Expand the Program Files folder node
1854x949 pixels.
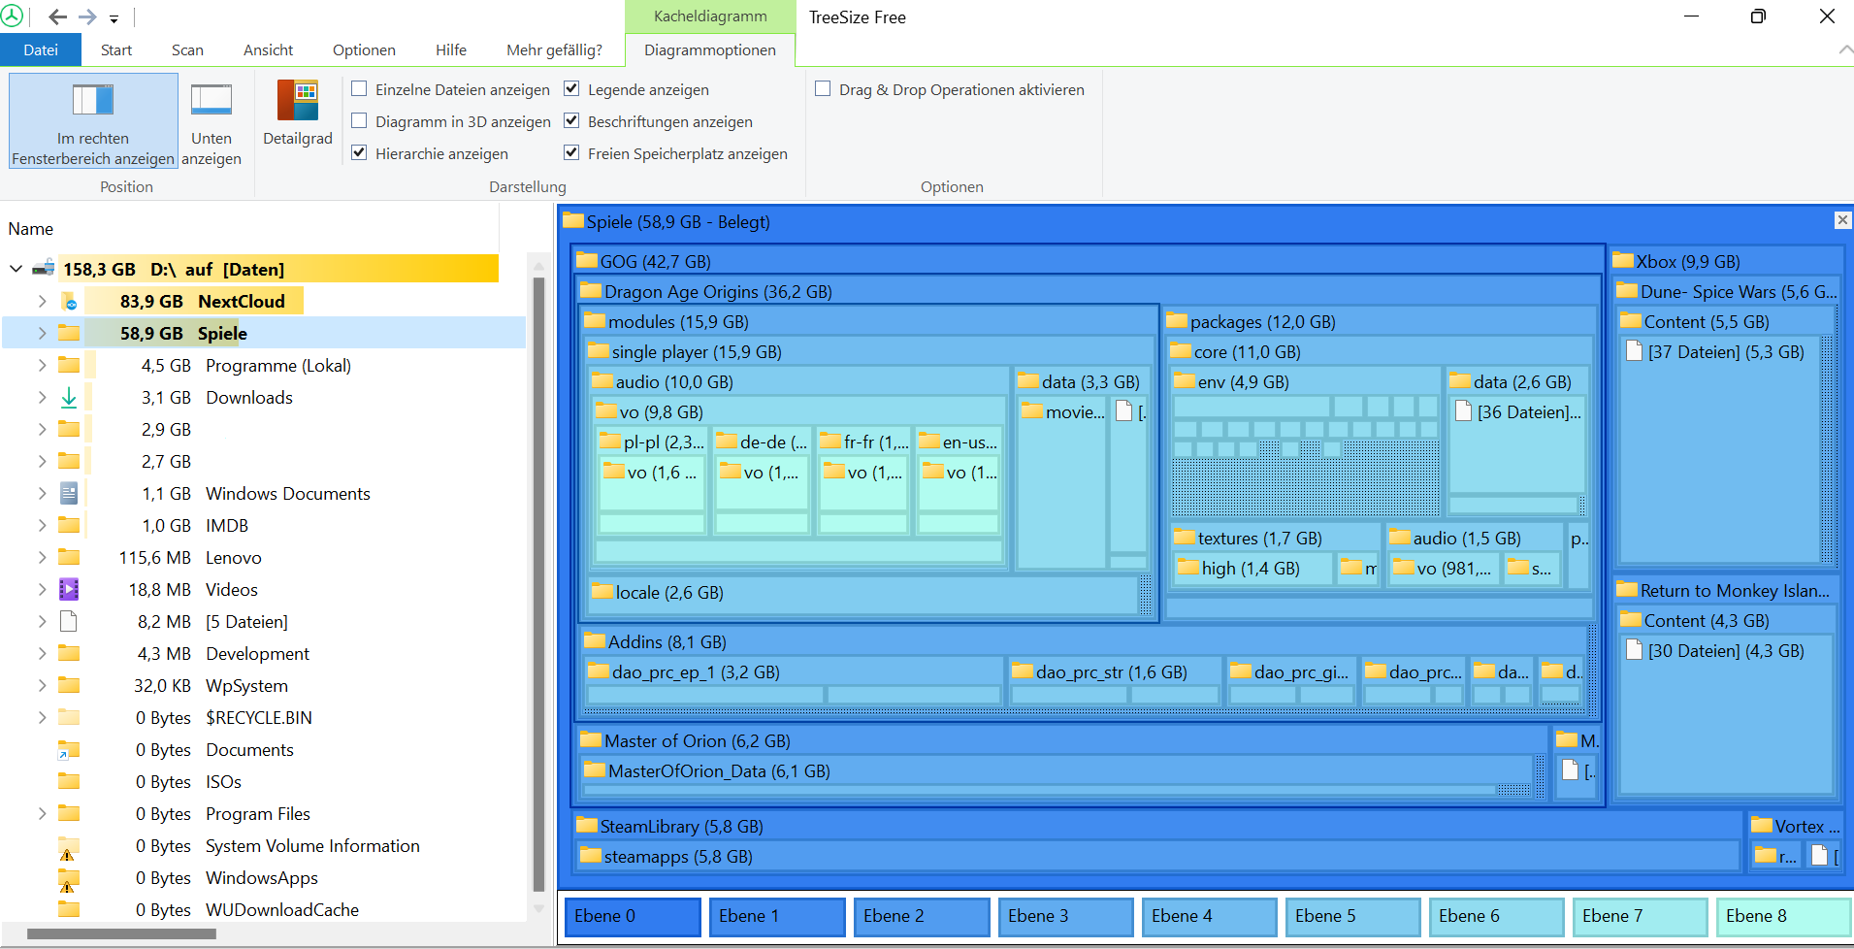42,814
